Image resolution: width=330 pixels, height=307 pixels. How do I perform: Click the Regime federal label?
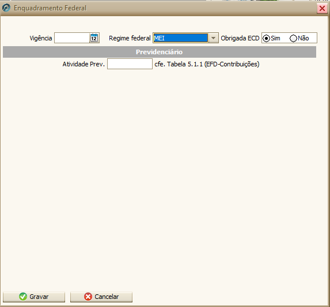[x=130, y=38]
